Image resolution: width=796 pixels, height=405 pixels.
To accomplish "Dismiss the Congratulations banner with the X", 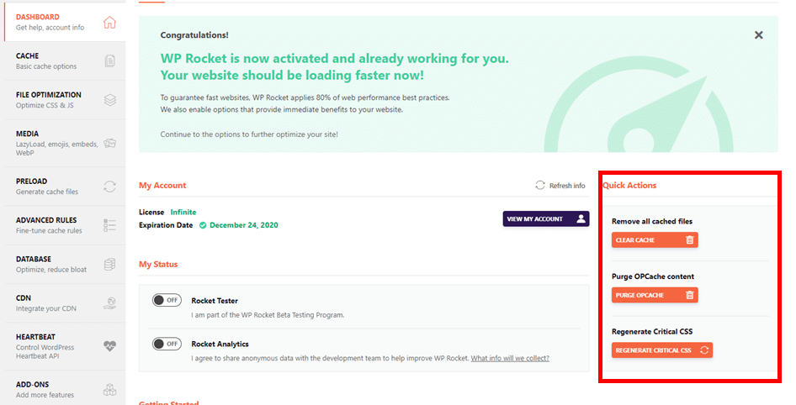I will (758, 35).
